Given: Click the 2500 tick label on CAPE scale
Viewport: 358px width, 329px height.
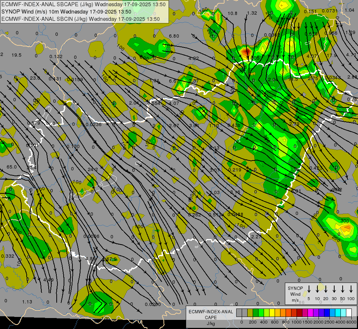Looking at the screenshot, I should click(329, 322).
